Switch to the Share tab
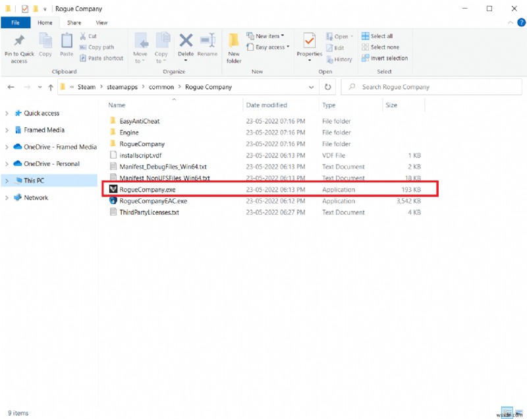 [75, 22]
